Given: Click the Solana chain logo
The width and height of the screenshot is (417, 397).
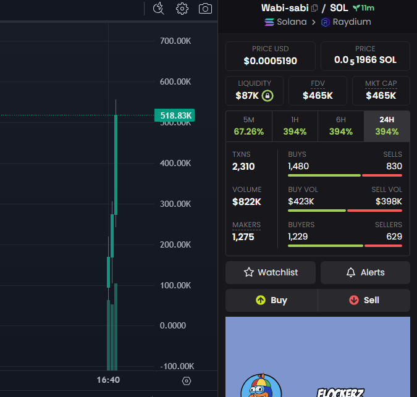Looking at the screenshot, I should click(269, 22).
